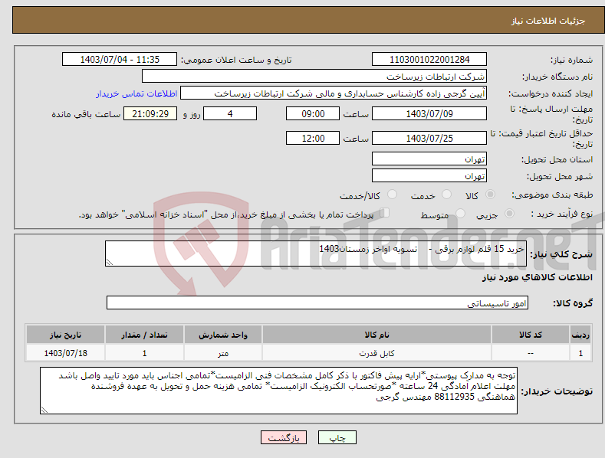Click the تاریخ نیاز column header
This screenshot has height=458, width=605.
pos(66,335)
